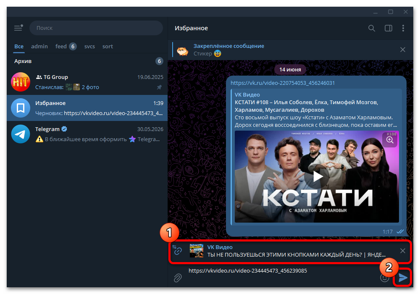Play the КСТАТИ video preview
This screenshot has width=420, height=294.
(318, 176)
